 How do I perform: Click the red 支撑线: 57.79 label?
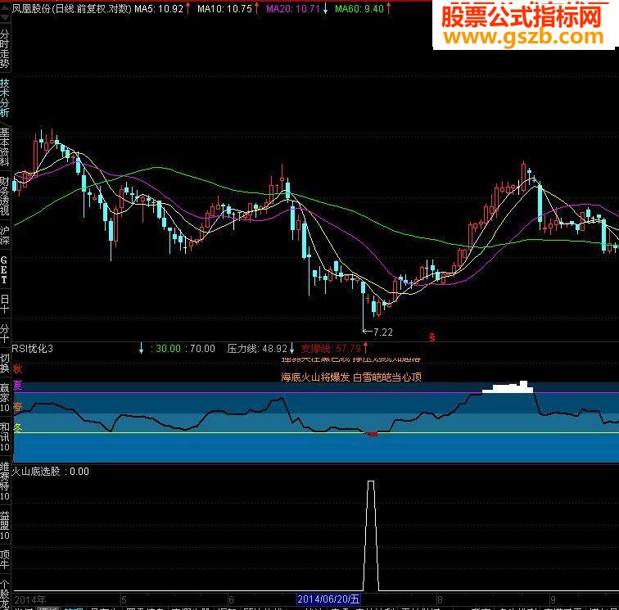click(x=332, y=349)
